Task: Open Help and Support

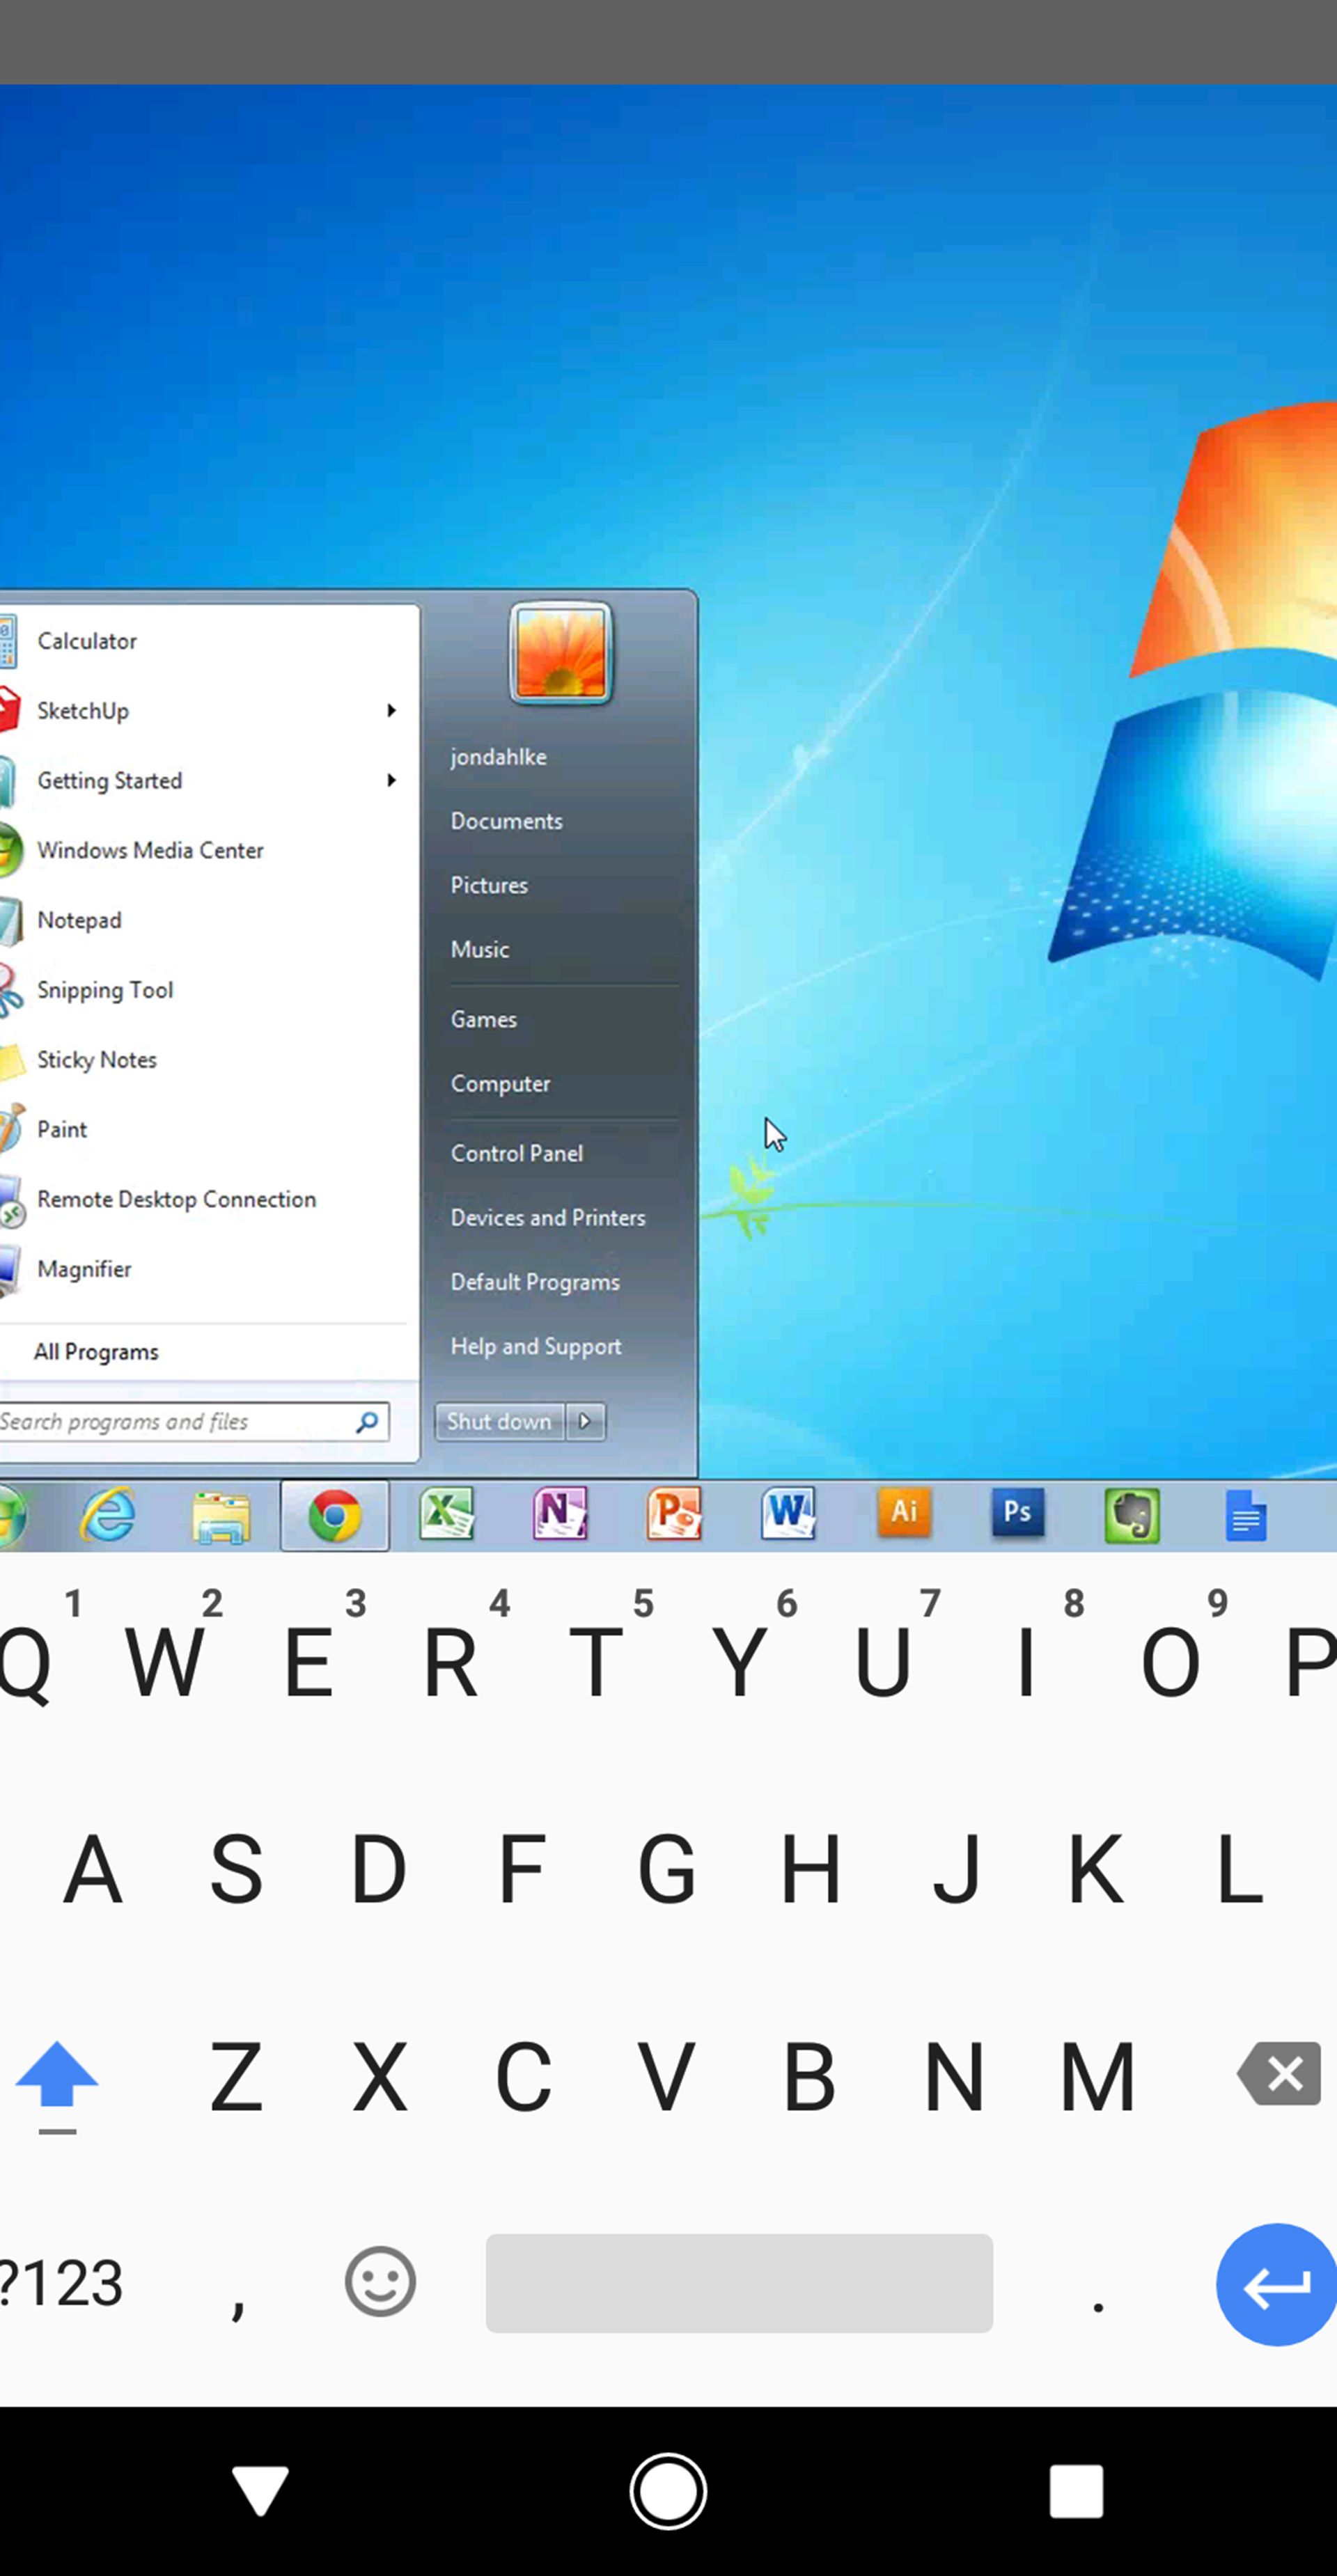Action: (x=536, y=1346)
